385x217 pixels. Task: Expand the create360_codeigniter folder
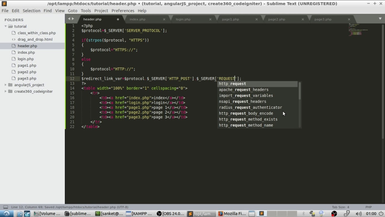[x=5, y=91]
